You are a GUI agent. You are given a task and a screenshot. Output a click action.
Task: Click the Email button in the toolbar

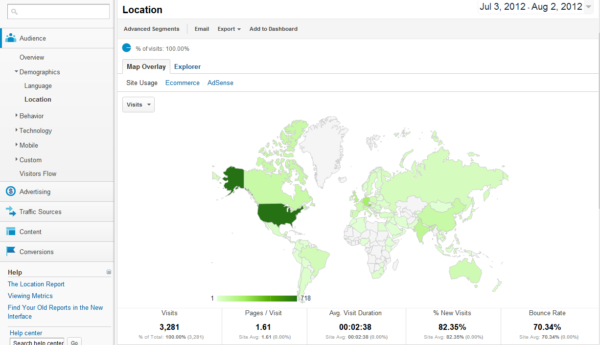[202, 29]
